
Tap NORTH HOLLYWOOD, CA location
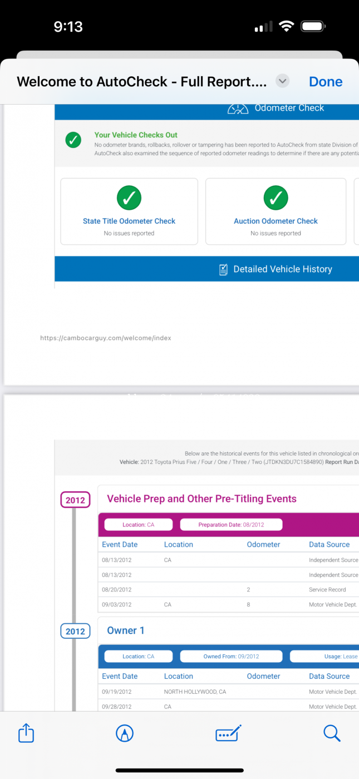pos(195,692)
